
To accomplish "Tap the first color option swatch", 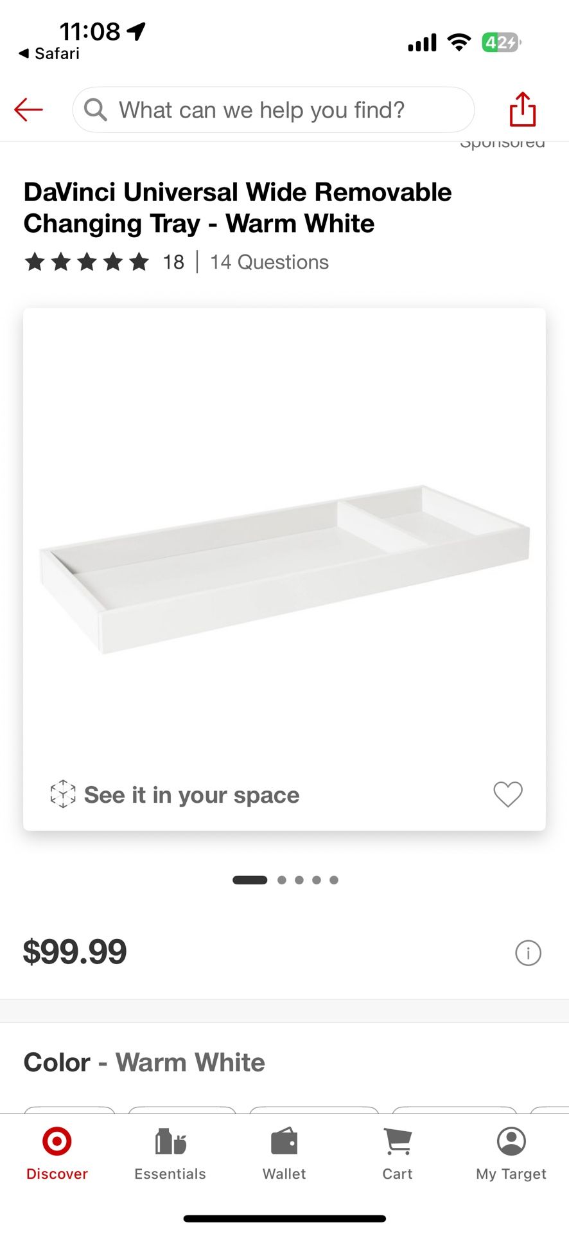I will click(x=69, y=1110).
